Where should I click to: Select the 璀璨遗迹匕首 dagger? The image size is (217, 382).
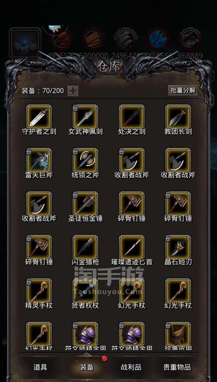pyautogui.click(x=132, y=247)
